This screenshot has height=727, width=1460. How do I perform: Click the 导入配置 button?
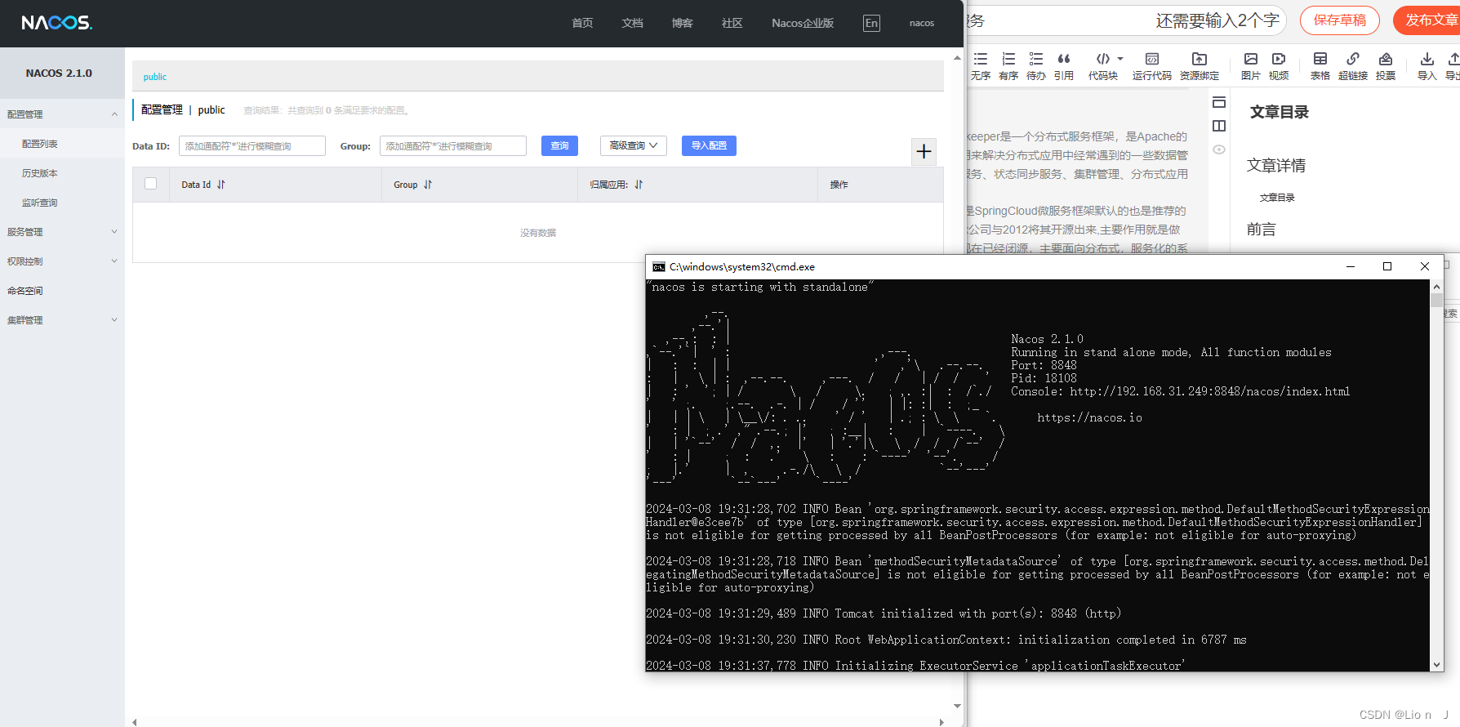tap(709, 145)
